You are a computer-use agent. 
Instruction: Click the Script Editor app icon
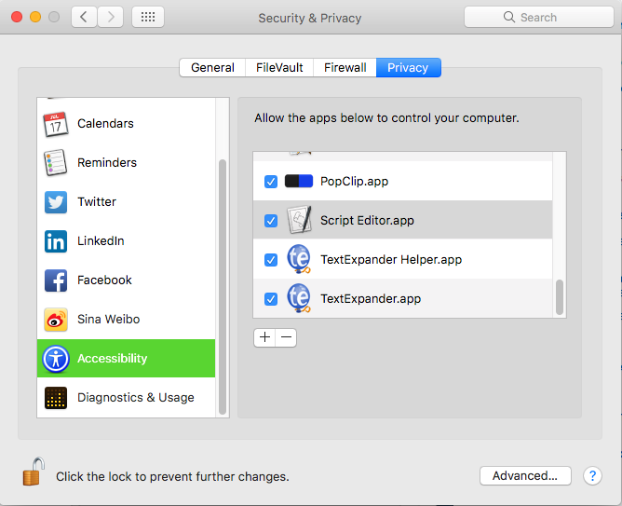pos(299,220)
